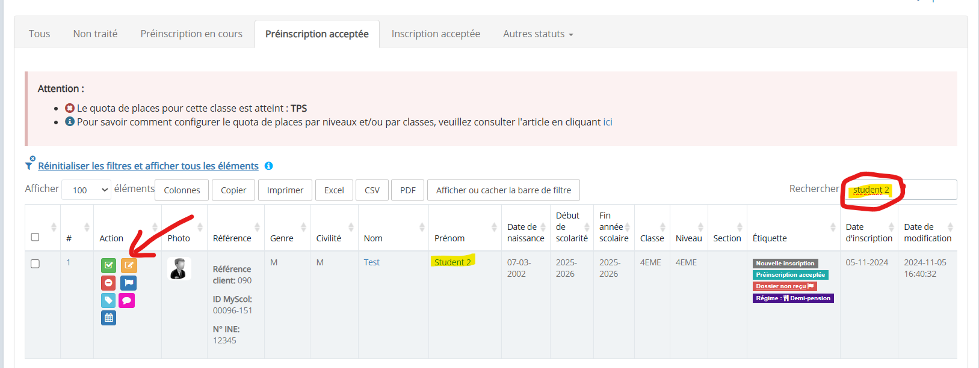Viewport: 979px width, 368px height.
Task: Open the Préinscription en cours tab
Action: pos(191,34)
